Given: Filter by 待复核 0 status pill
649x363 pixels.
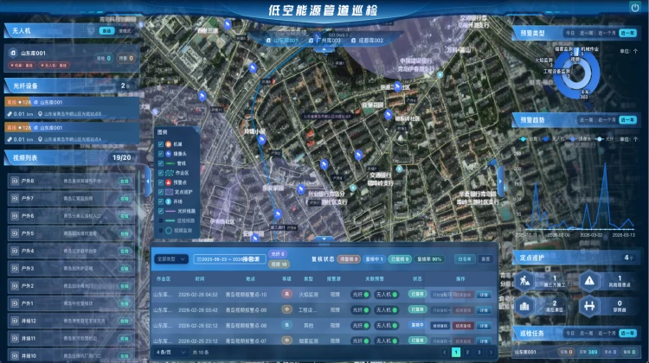Looking at the screenshot, I should point(349,259).
